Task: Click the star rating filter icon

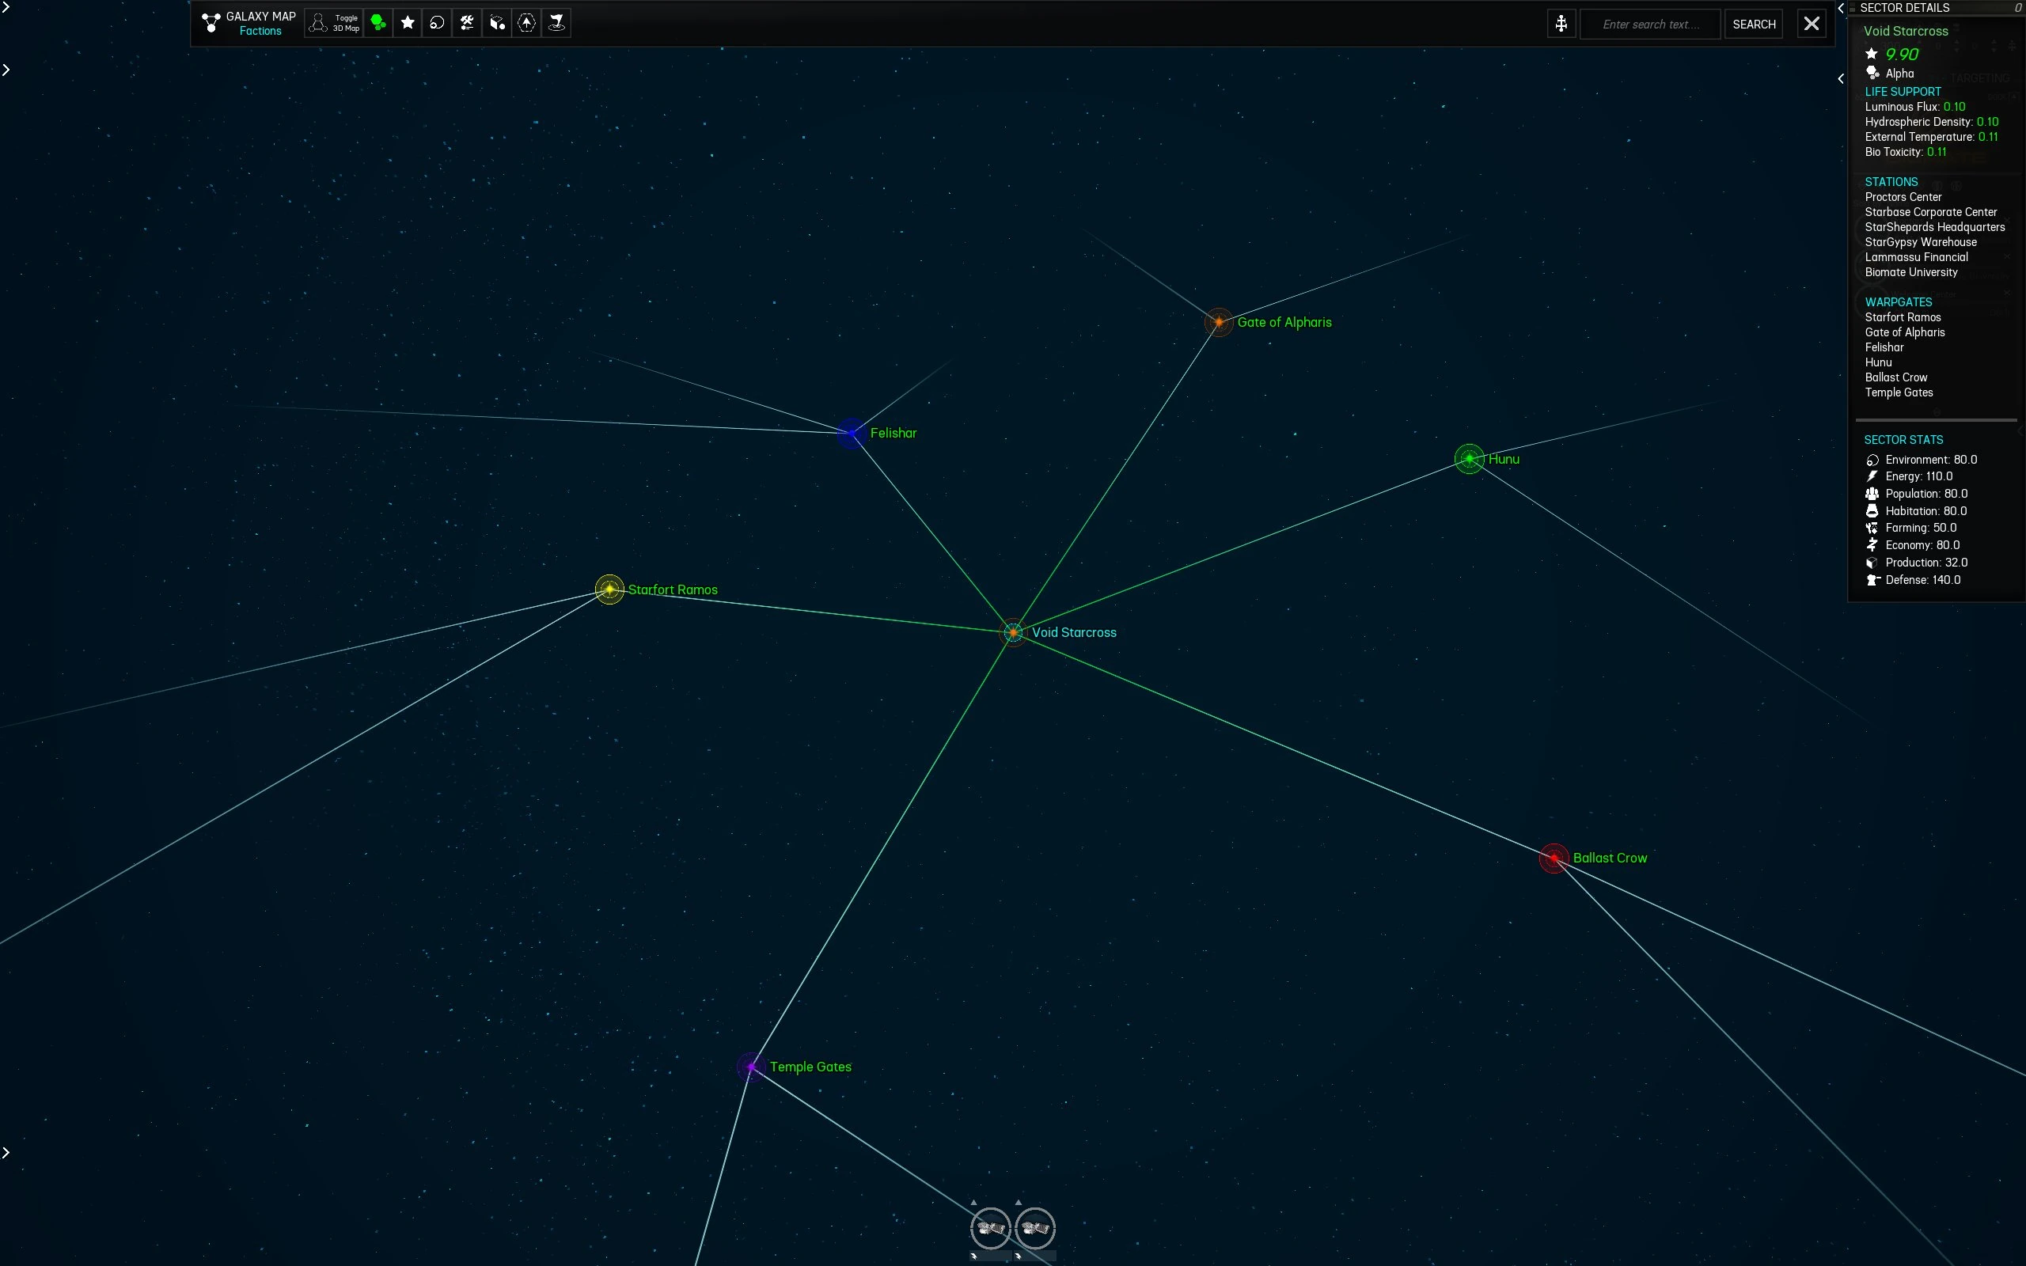Action: (408, 23)
